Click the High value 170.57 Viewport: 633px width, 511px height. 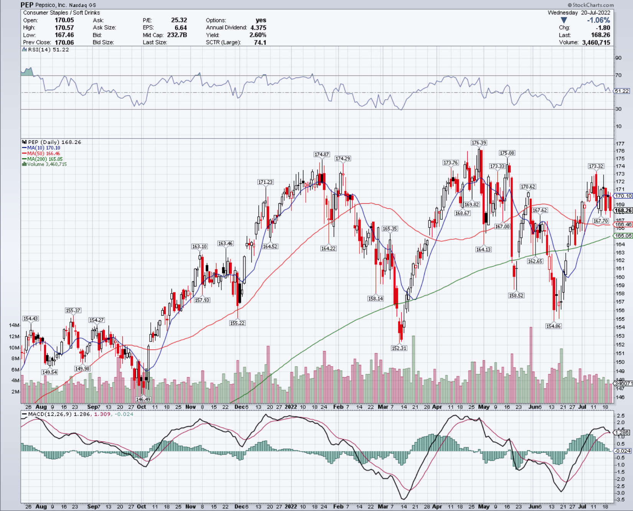pos(64,28)
